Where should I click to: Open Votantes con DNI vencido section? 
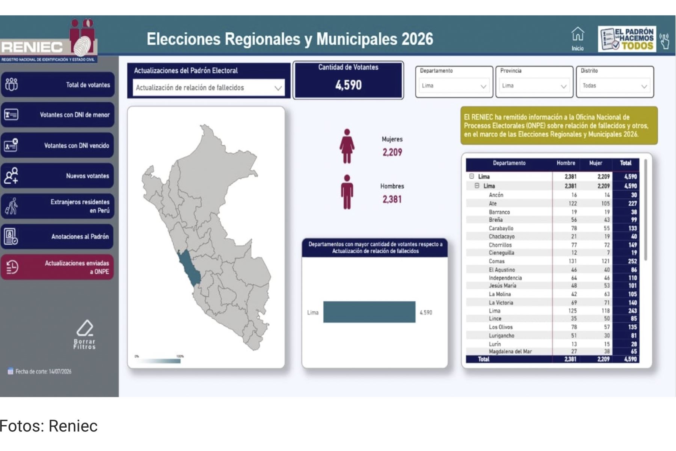click(x=57, y=145)
